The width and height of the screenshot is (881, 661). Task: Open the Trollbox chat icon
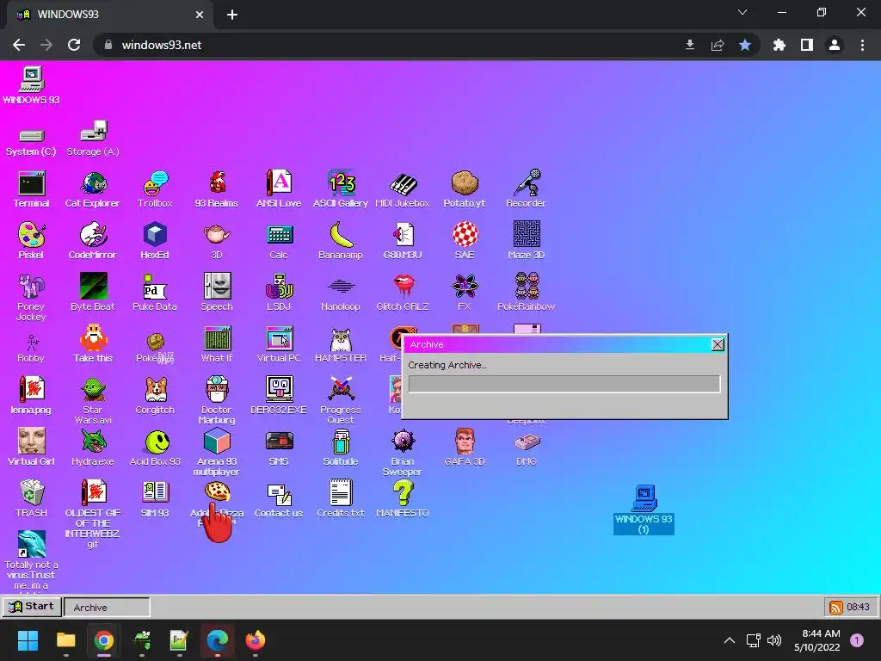(x=155, y=189)
